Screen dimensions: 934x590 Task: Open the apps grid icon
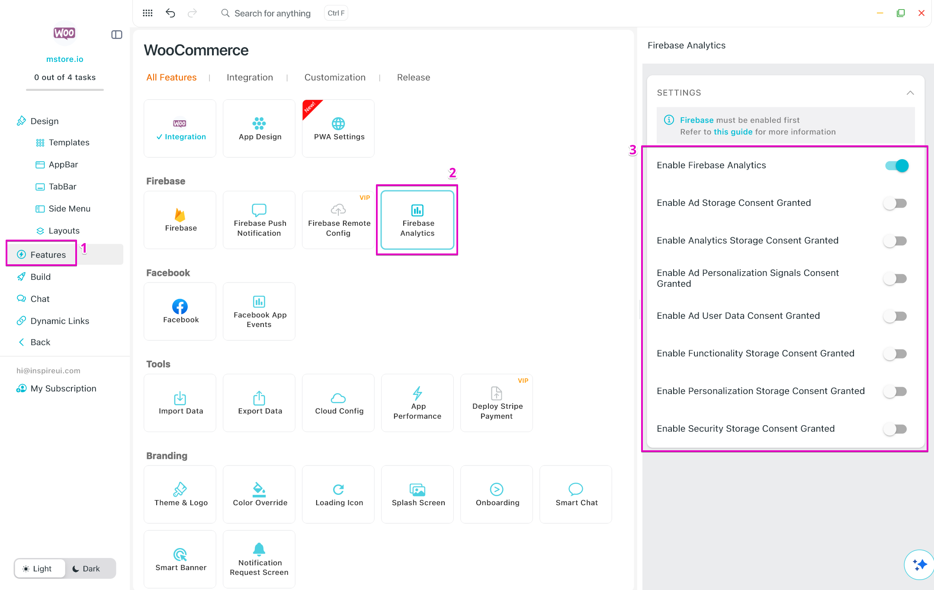[148, 13]
